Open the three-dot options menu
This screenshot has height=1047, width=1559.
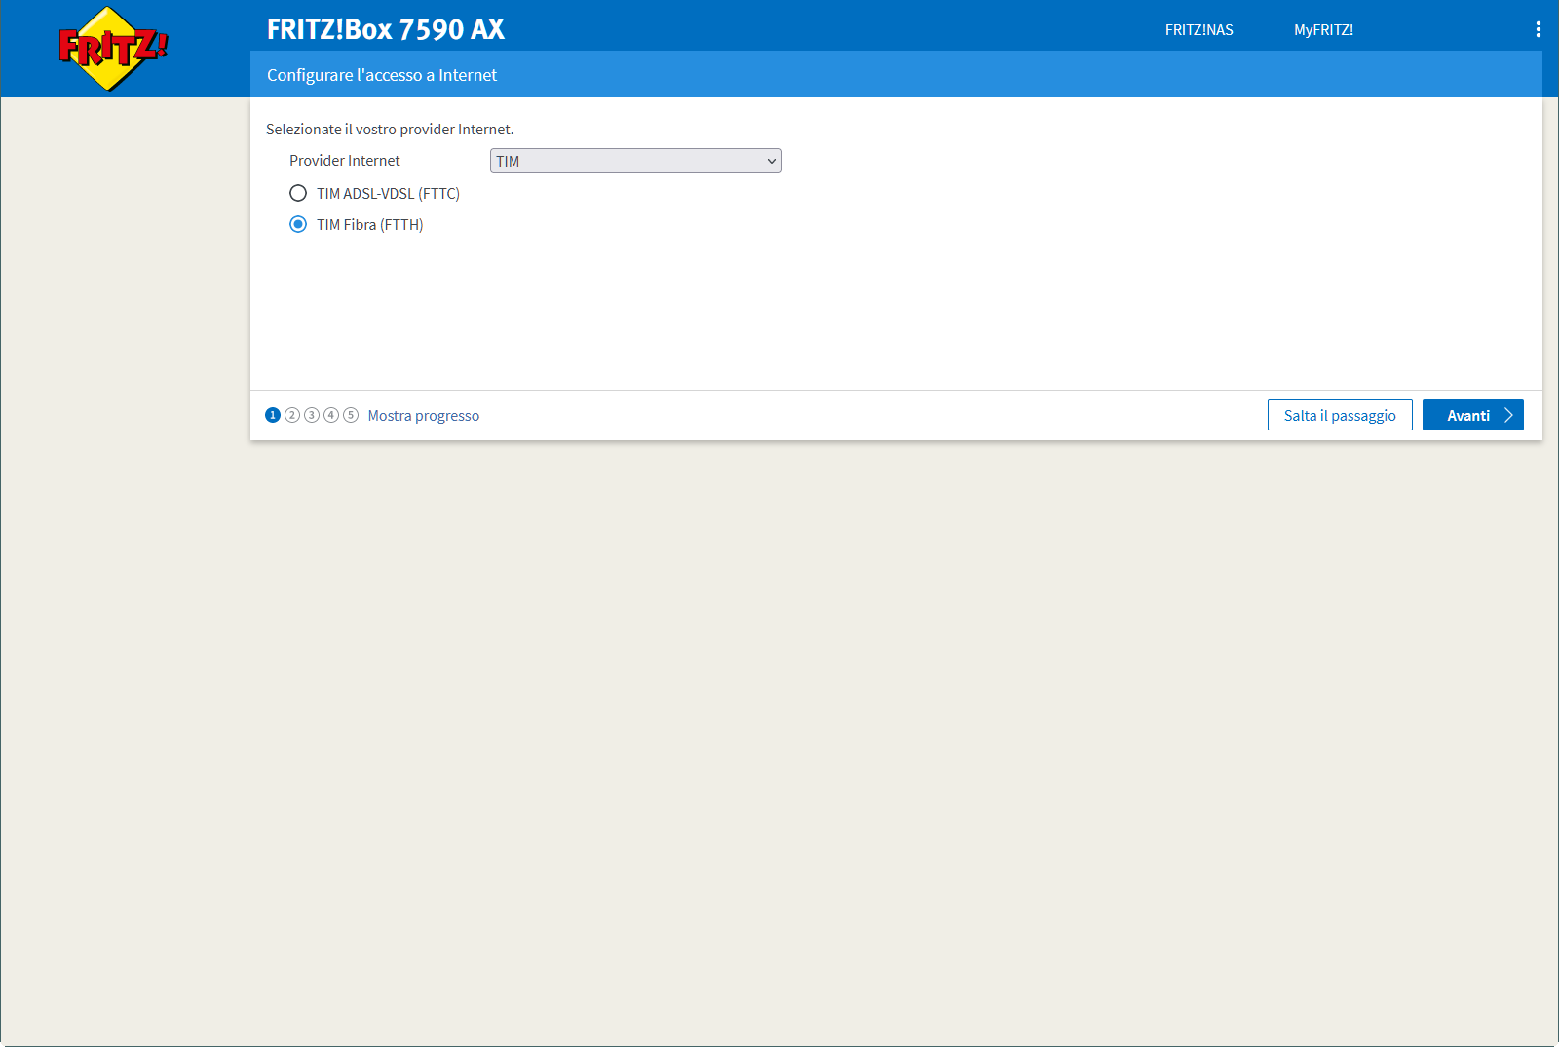[x=1538, y=29]
